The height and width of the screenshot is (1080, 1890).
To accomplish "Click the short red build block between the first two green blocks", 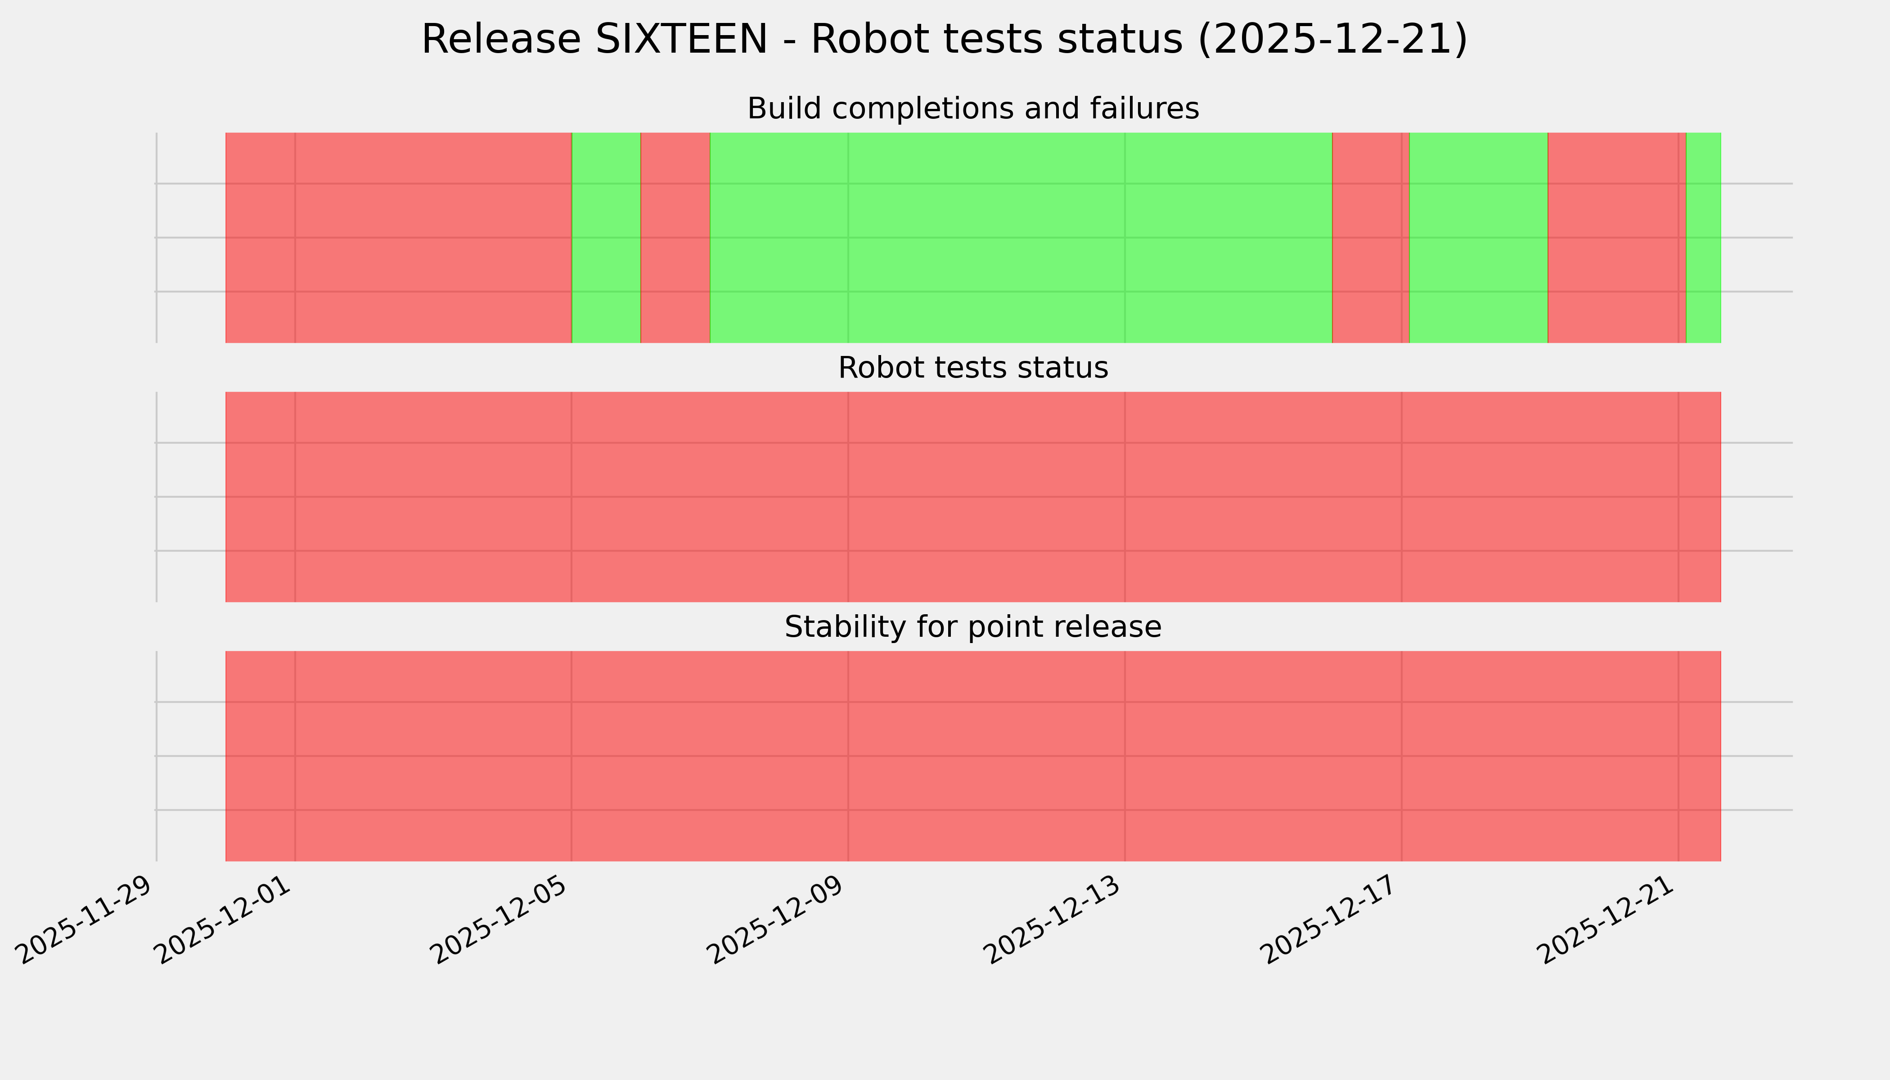I will [675, 237].
